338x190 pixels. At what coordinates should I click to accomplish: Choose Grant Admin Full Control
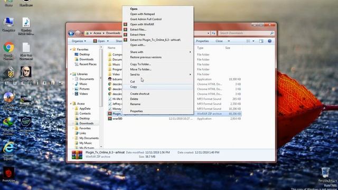click(158, 19)
